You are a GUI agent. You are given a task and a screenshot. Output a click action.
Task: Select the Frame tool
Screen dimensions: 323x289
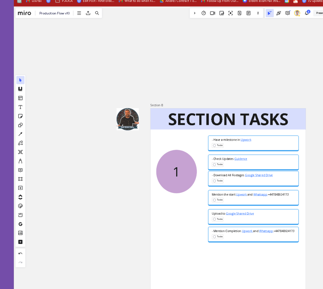click(21, 179)
